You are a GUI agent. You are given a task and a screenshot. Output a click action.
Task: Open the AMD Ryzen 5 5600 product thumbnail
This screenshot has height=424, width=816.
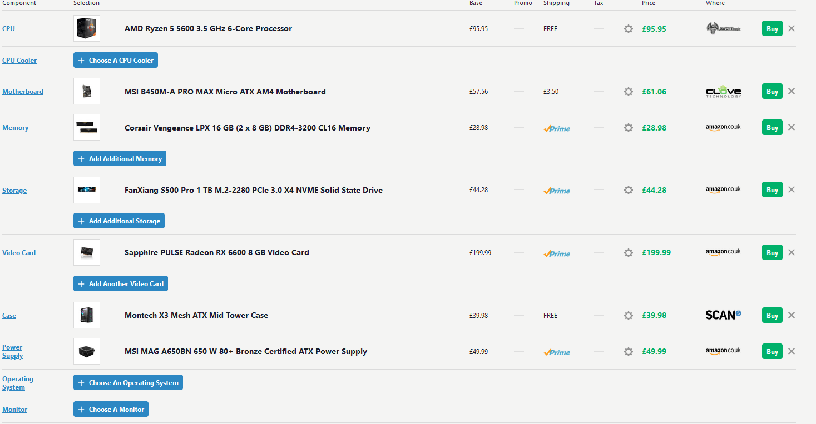click(x=87, y=28)
